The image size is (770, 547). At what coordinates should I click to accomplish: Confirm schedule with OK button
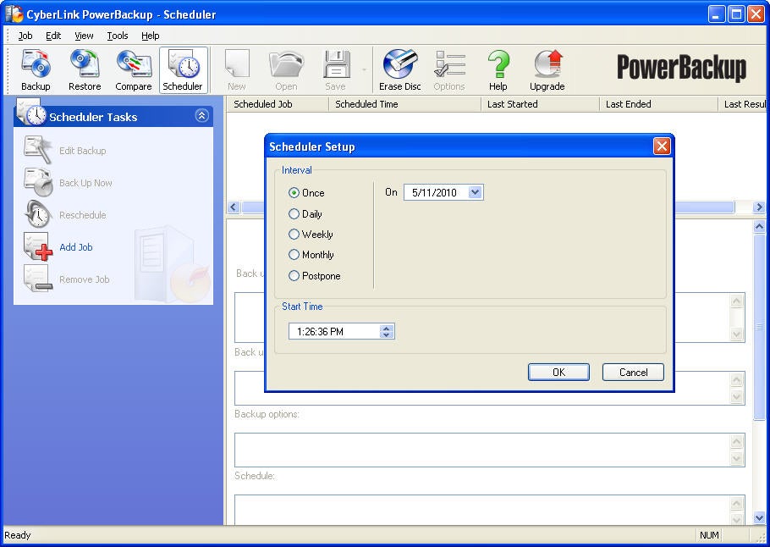coord(558,373)
